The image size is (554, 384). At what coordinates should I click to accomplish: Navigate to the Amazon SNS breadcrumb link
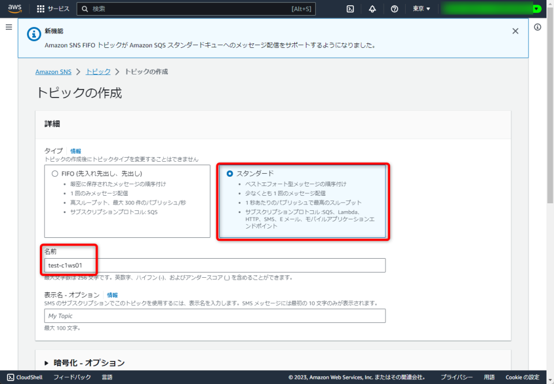tap(53, 71)
